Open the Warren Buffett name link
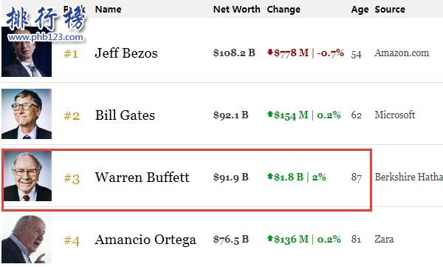The image size is (443, 267). pos(142,178)
